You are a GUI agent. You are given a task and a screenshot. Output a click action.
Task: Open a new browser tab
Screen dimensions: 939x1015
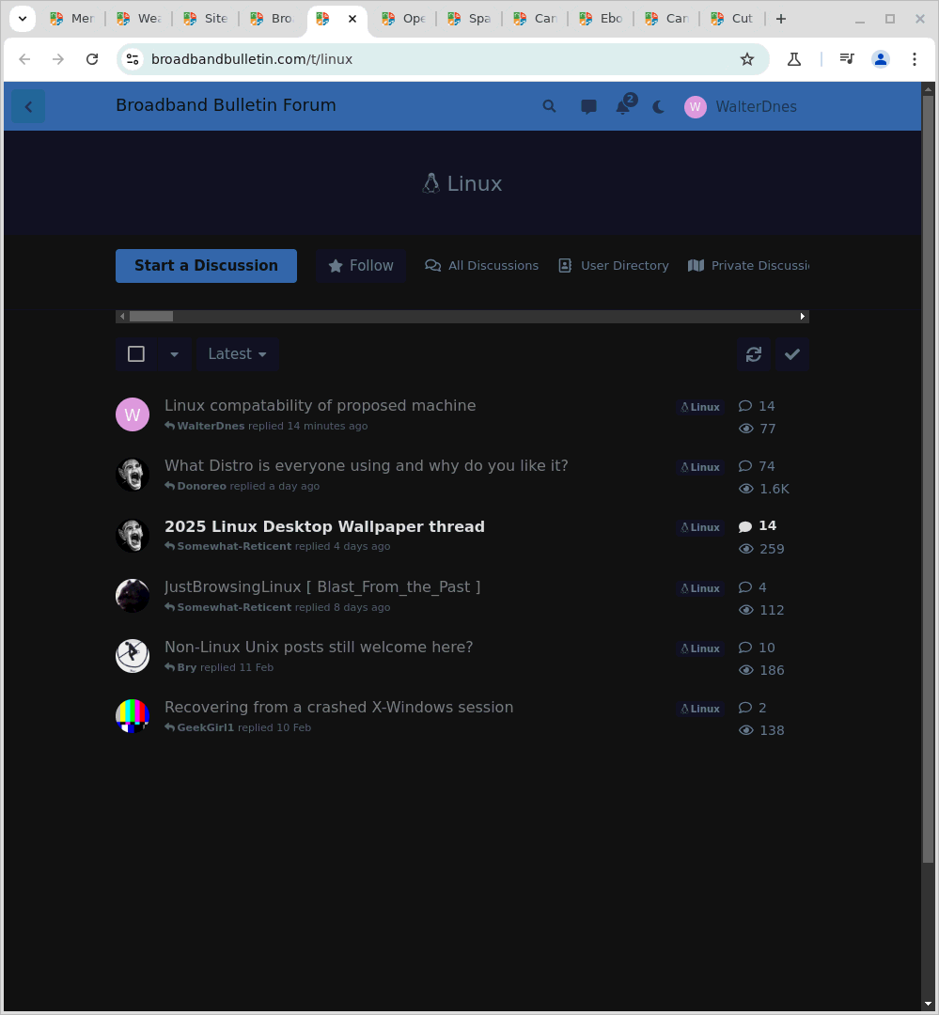click(781, 19)
